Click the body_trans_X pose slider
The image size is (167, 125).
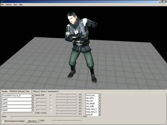[x=67, y=111]
